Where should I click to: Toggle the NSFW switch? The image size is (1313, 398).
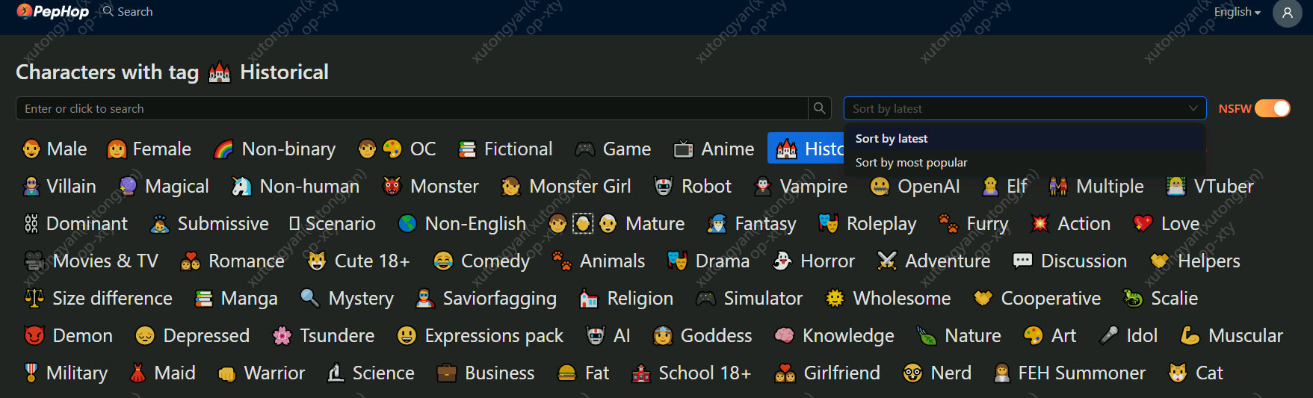click(x=1272, y=108)
